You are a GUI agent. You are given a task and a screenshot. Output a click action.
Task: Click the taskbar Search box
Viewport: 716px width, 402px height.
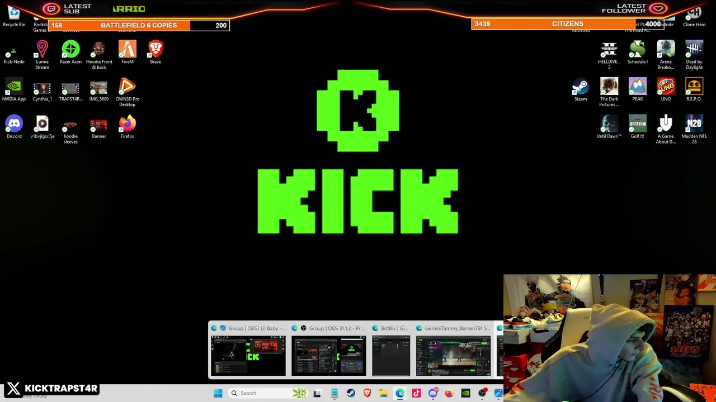coord(268,393)
